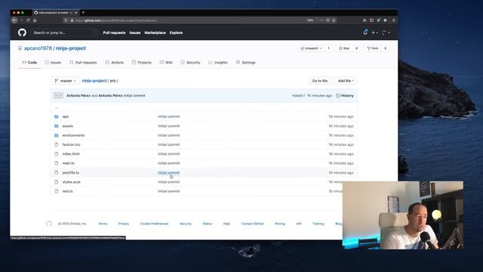Open Firefox hamburger menu

click(394, 20)
